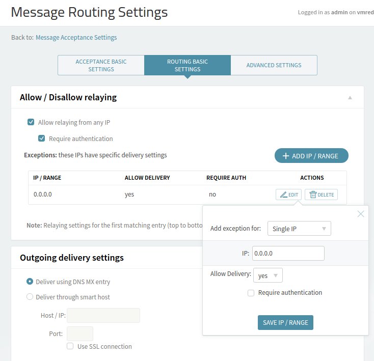Click the Outgoing delivery settings heading
Screen dimensions: 374x361
[x=72, y=258]
